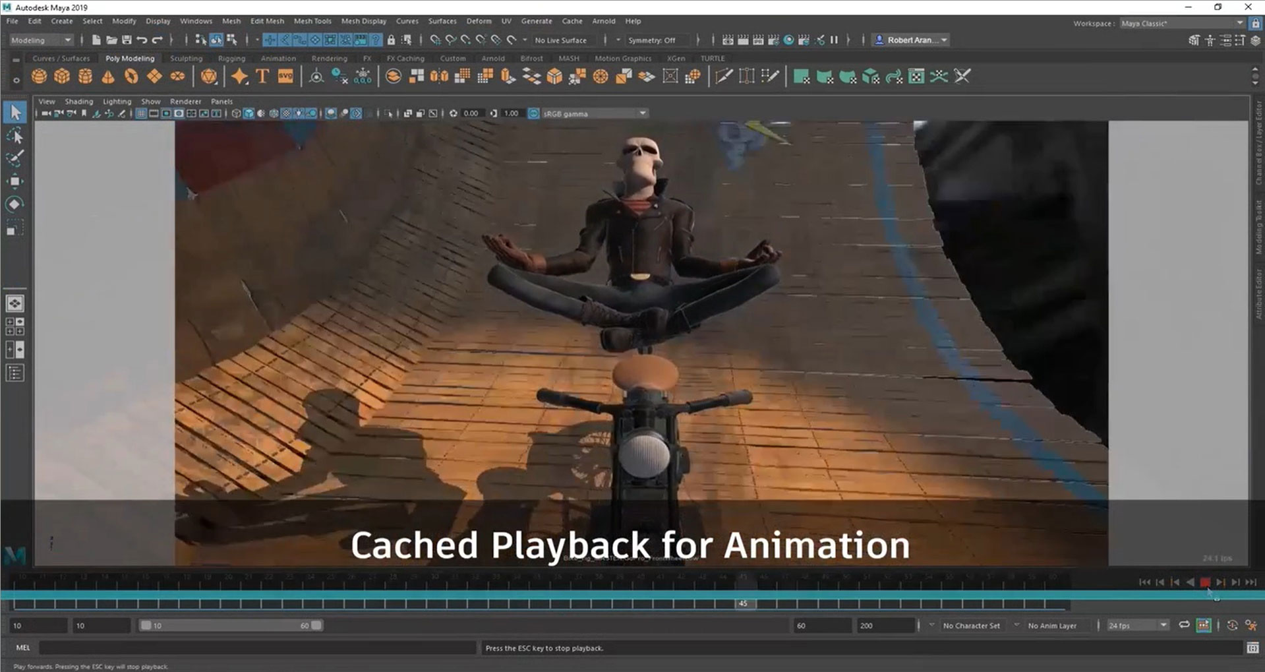Click the SVG import shelf icon
The height and width of the screenshot is (672, 1265).
tap(285, 76)
